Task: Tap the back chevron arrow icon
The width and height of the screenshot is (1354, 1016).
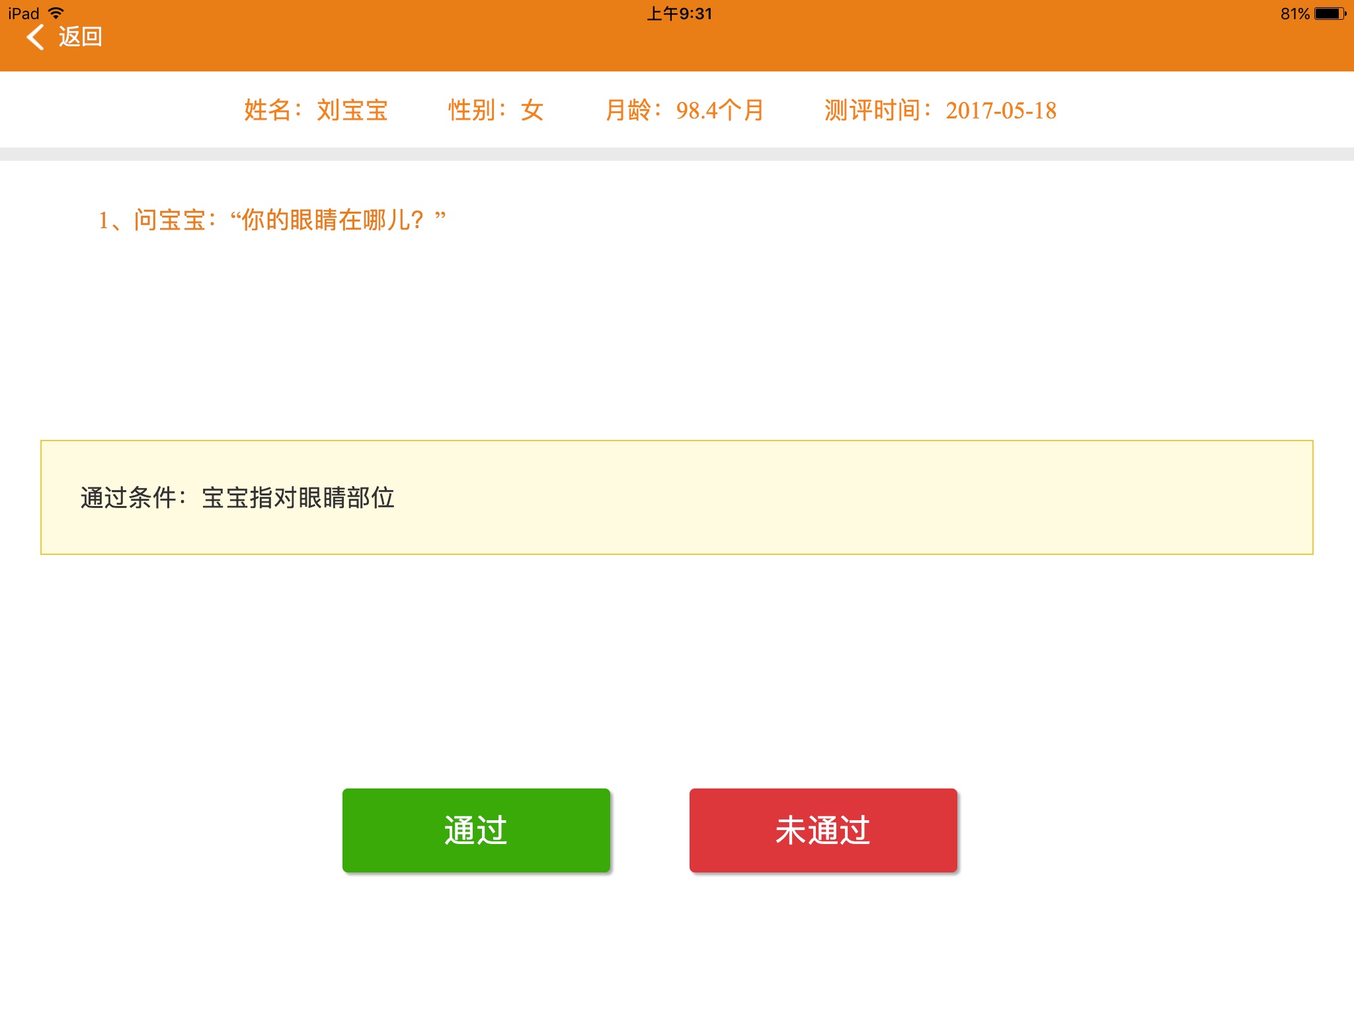Action: click(36, 37)
